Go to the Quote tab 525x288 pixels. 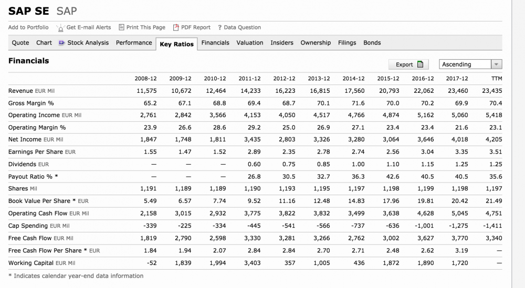click(x=20, y=42)
